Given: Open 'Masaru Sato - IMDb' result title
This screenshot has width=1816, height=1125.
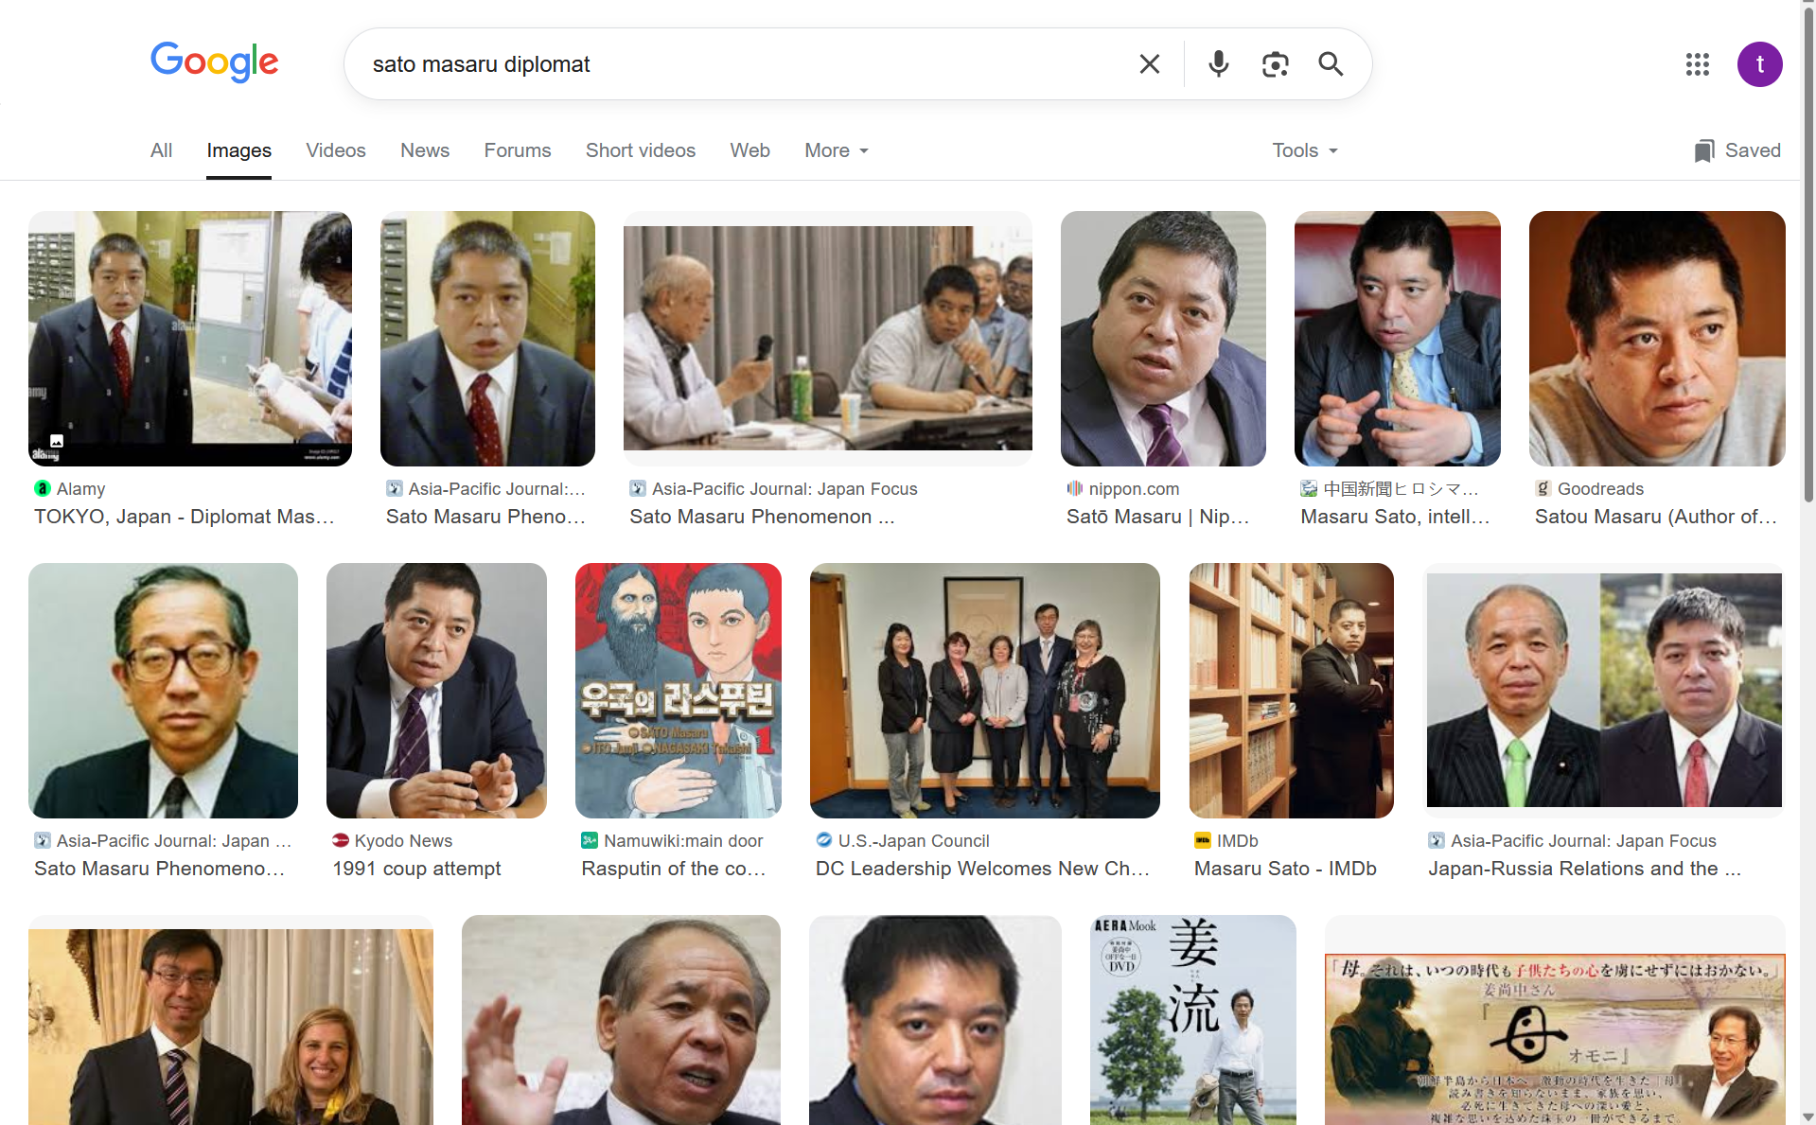Looking at the screenshot, I should pyautogui.click(x=1285, y=869).
